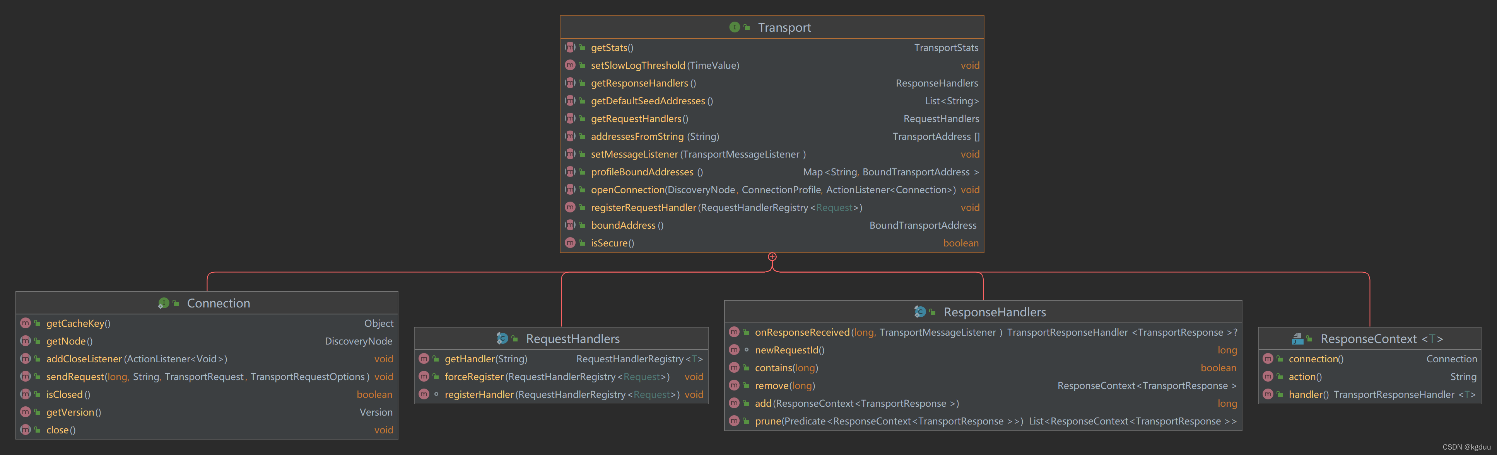Image resolution: width=1497 pixels, height=455 pixels.
Task: Click the getCacheKey() method name
Action: 79,323
